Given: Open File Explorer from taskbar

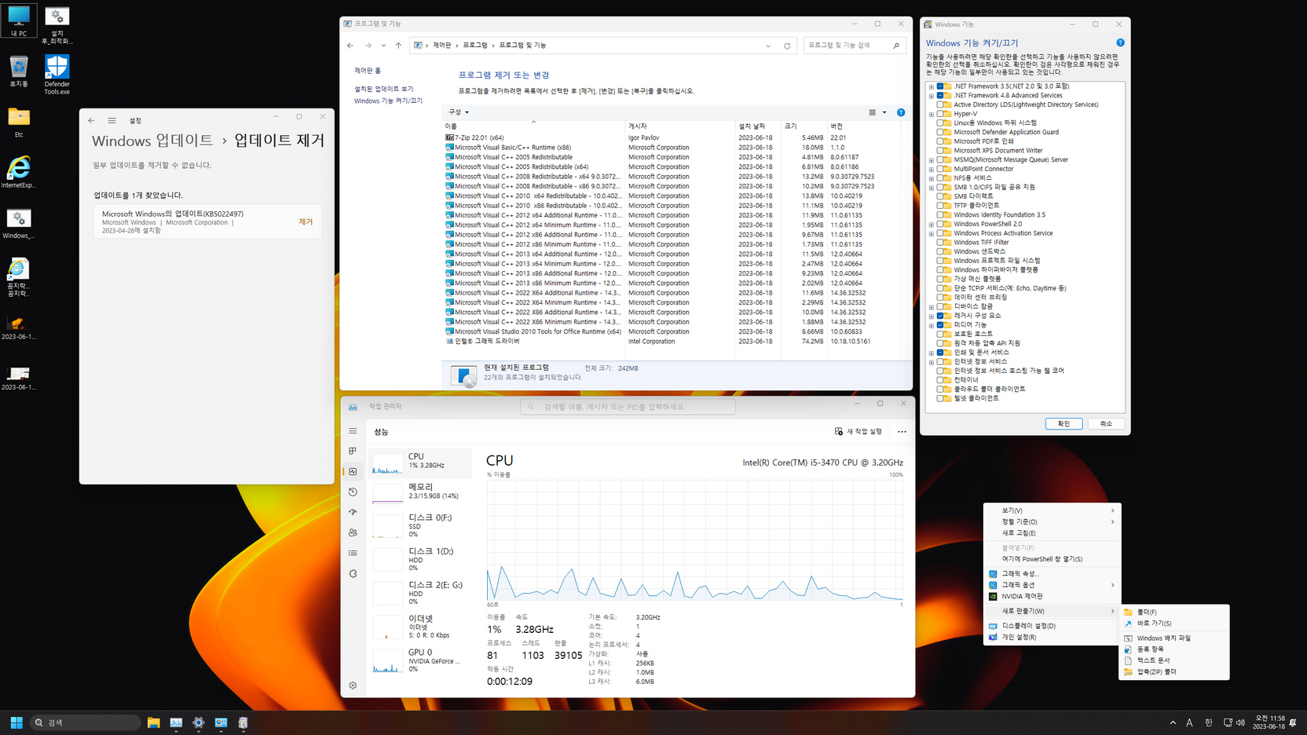Looking at the screenshot, I should point(153,722).
